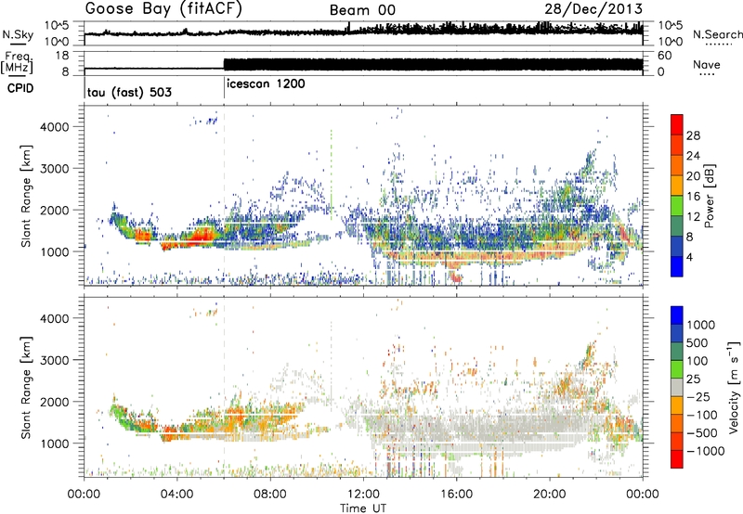Click the '100' velocity colorbar tick label
This screenshot has height=514, width=743.
coord(697,361)
